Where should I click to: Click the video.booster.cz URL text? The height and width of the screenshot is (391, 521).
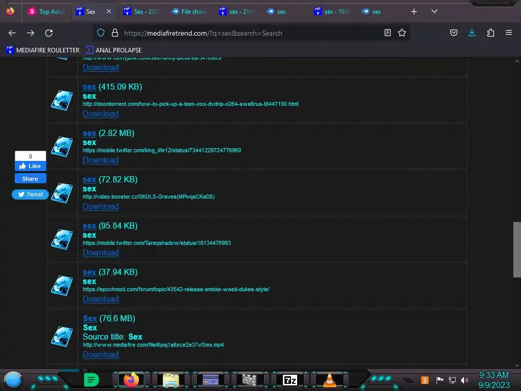149,197
